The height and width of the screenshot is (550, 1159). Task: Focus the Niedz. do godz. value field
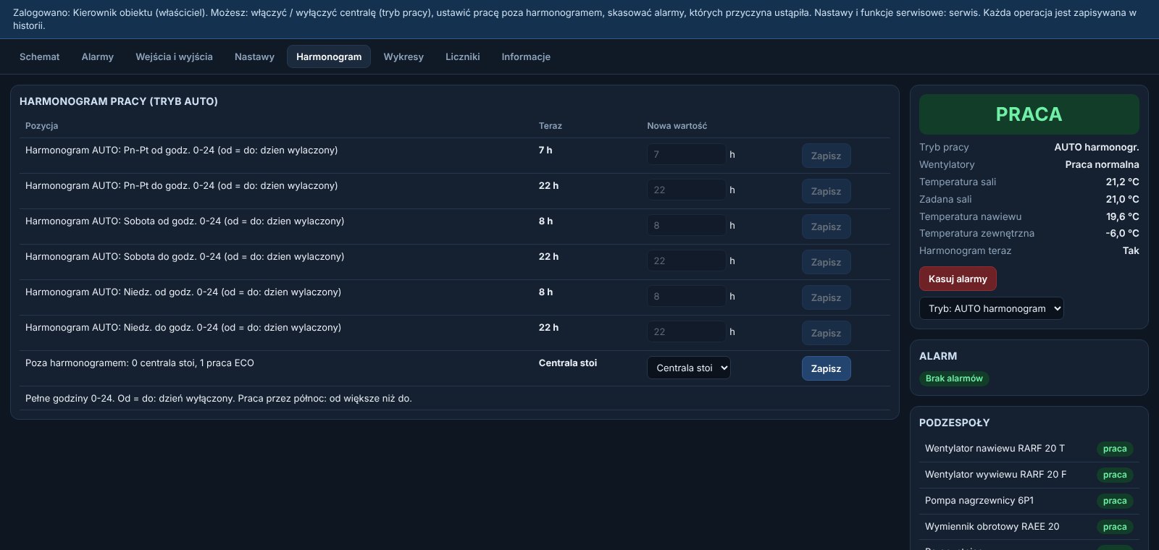click(x=686, y=331)
